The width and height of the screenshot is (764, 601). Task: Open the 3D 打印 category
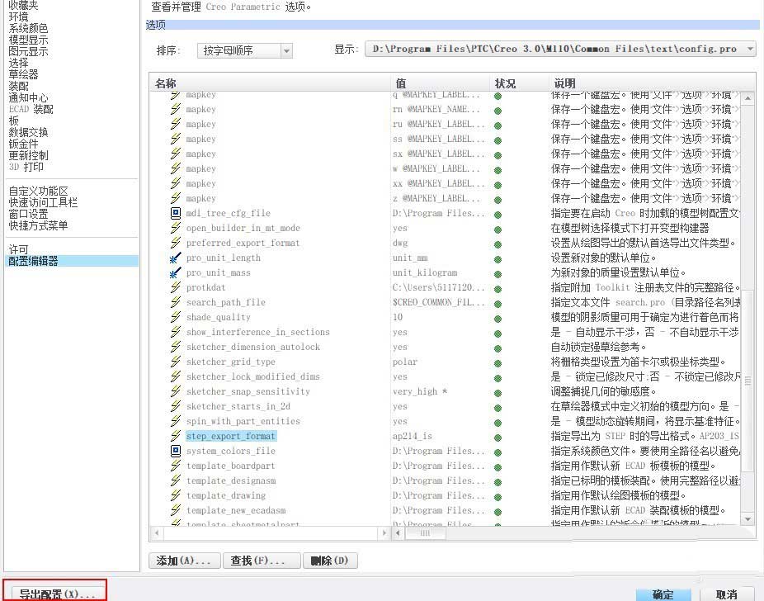pyautogui.click(x=26, y=167)
